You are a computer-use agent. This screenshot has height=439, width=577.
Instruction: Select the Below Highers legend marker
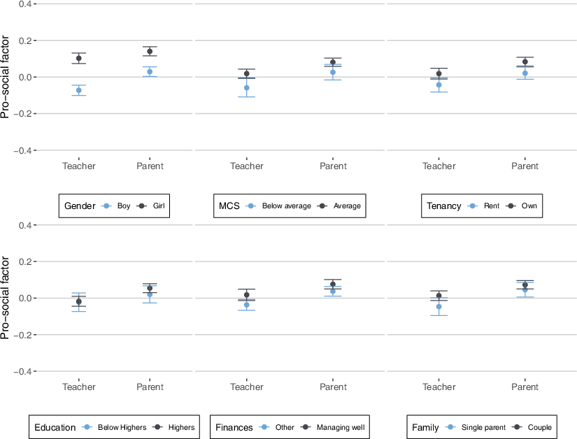pos(87,427)
